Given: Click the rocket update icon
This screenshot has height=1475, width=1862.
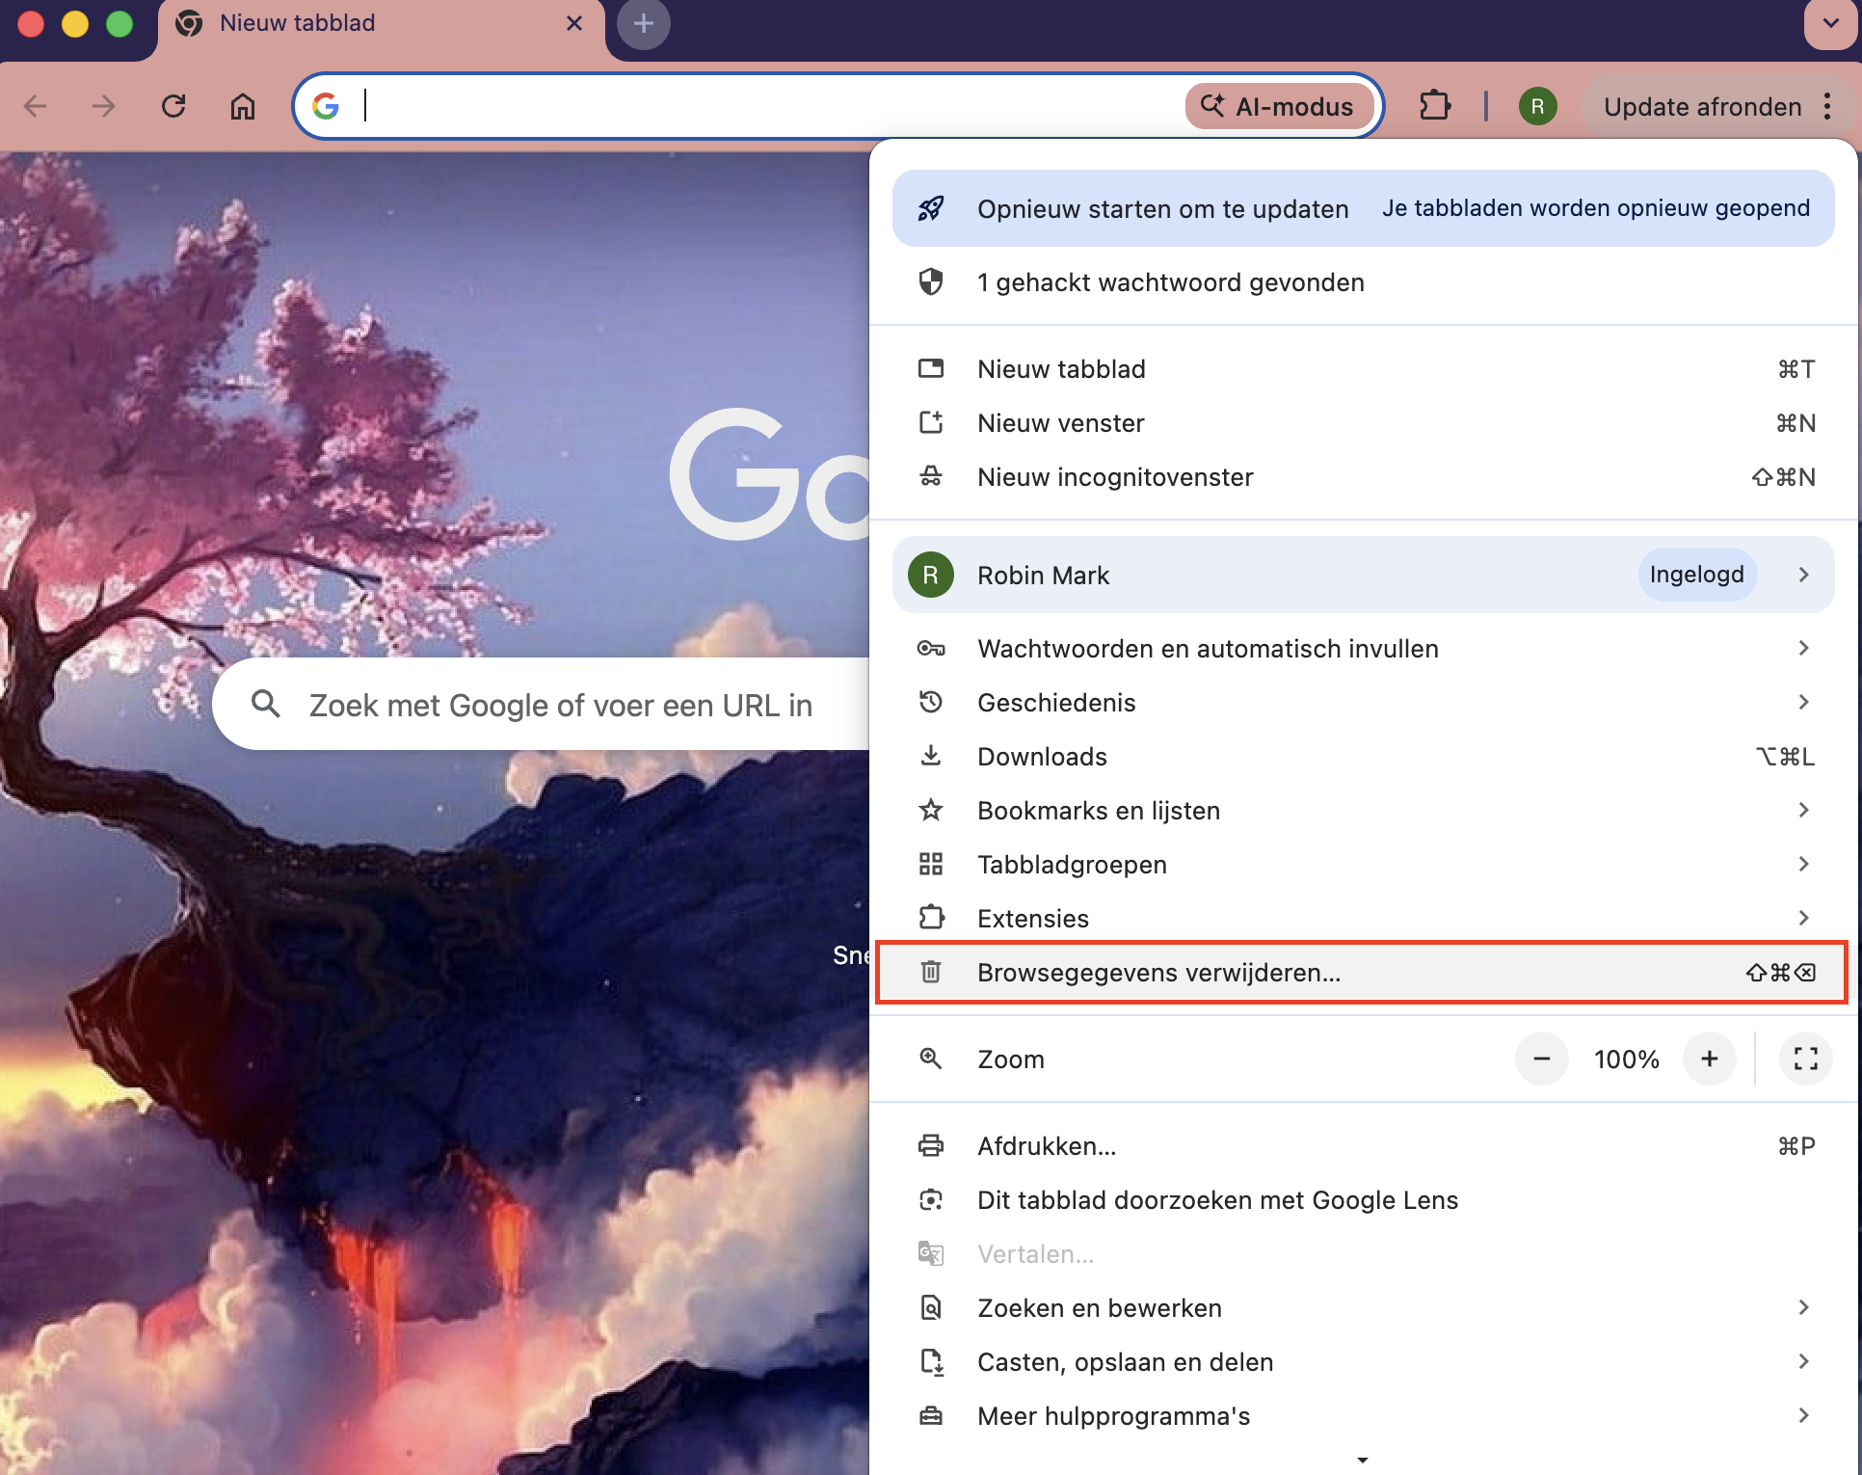Looking at the screenshot, I should click(931, 208).
